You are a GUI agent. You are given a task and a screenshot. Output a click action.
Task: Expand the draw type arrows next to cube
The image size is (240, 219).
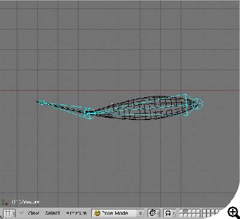158,213
